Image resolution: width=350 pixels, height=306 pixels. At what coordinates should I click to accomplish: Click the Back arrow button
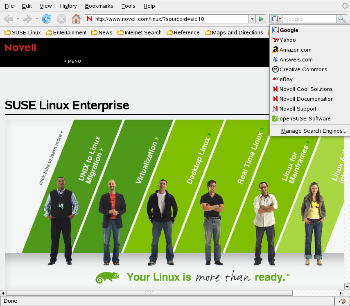pyautogui.click(x=9, y=19)
